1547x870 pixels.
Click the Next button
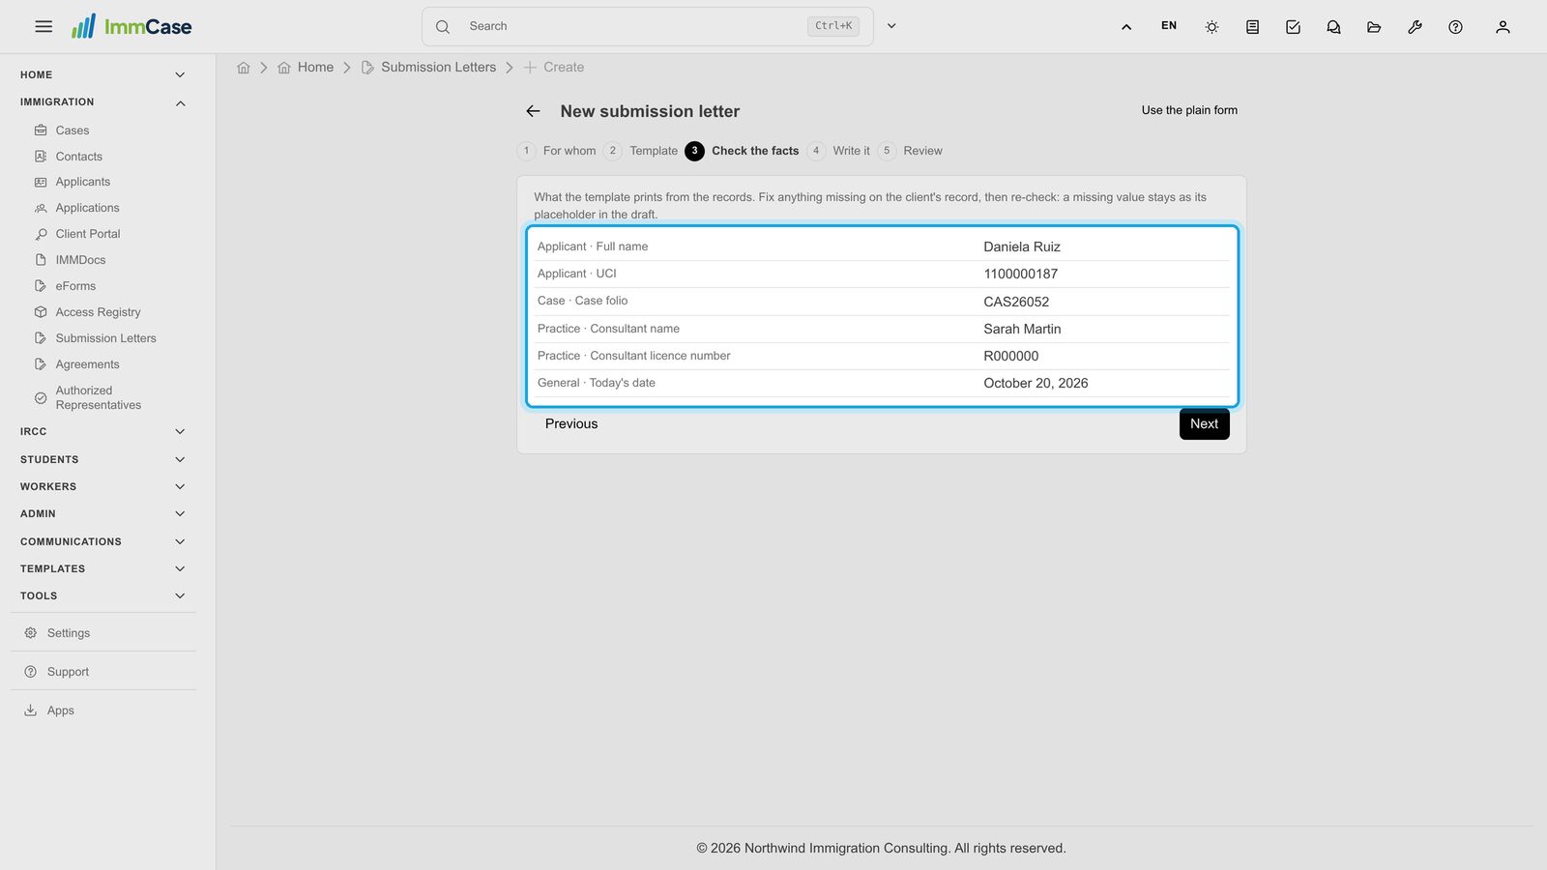point(1204,424)
